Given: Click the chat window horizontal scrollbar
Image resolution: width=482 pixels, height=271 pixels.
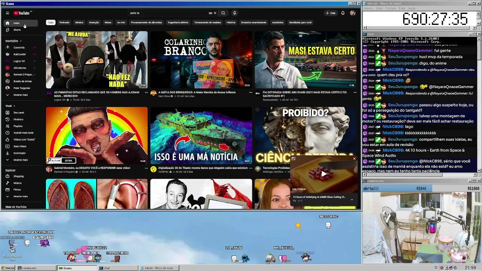Looking at the screenshot, I should [419, 175].
